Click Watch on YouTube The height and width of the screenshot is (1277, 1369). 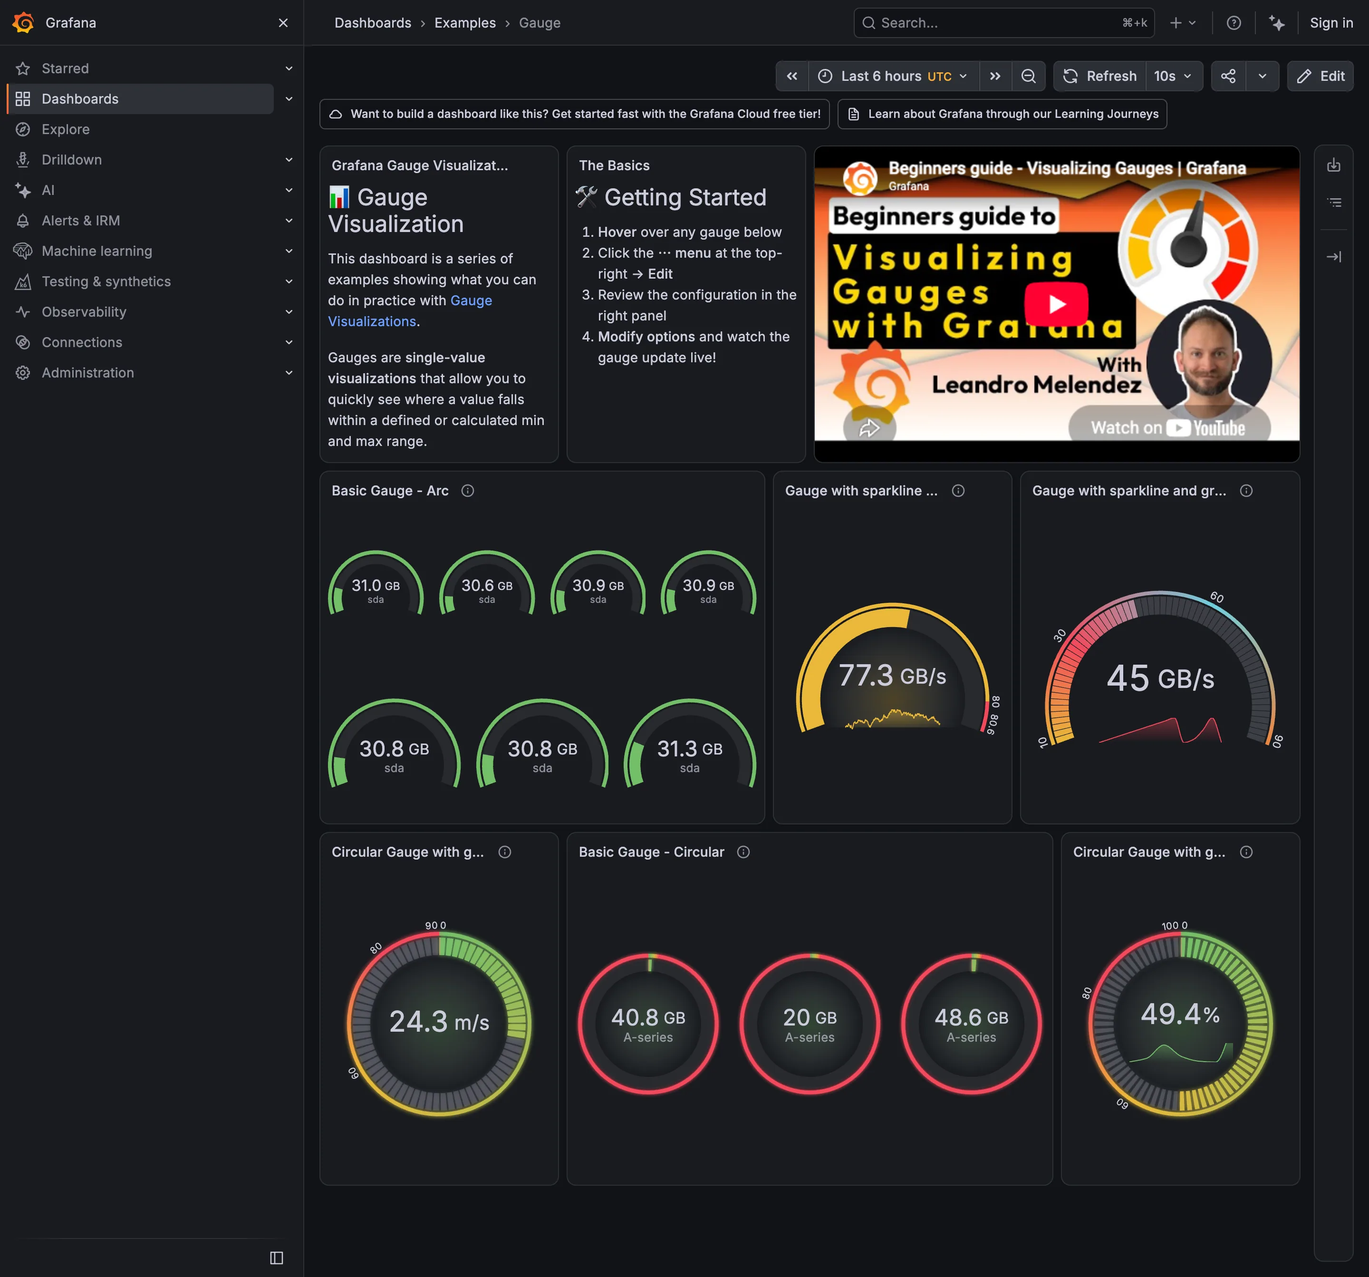pos(1168,427)
